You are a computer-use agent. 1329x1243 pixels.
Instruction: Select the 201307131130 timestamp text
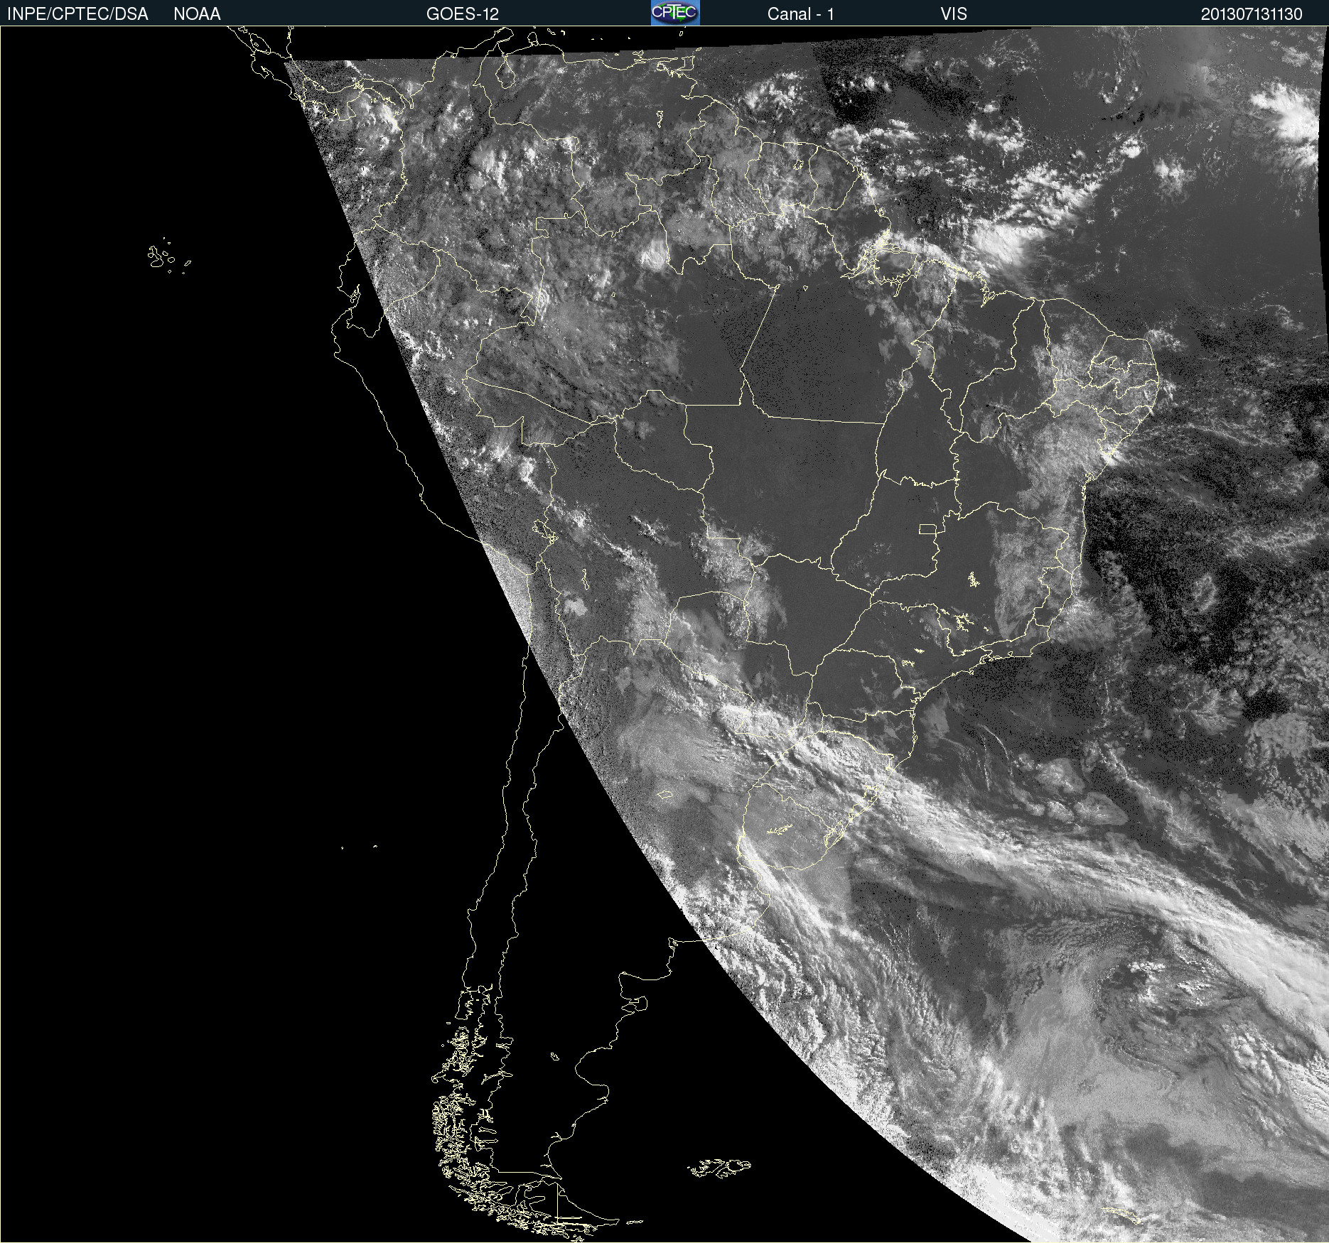[x=1252, y=14]
